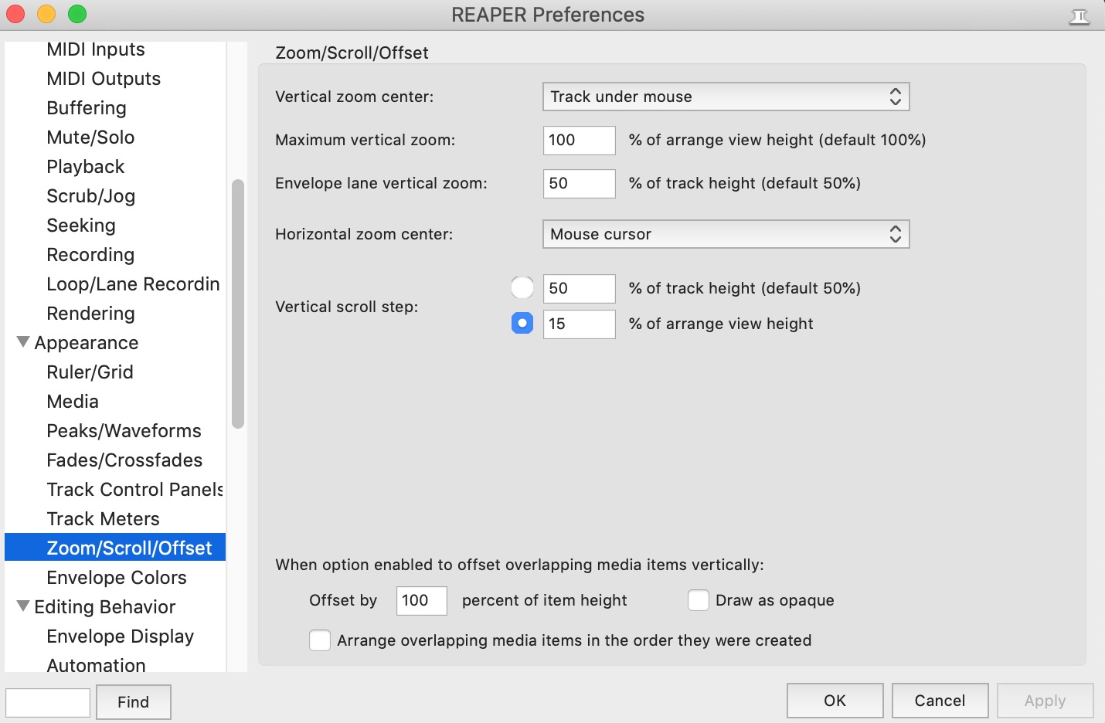This screenshot has height=723, width=1105.
Task: Close the REAPER Preferences window
Action: tap(15, 14)
